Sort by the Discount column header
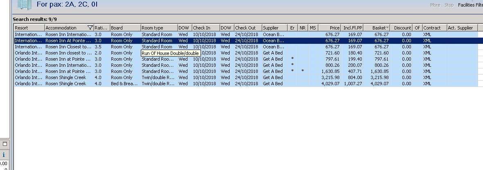 (402, 28)
